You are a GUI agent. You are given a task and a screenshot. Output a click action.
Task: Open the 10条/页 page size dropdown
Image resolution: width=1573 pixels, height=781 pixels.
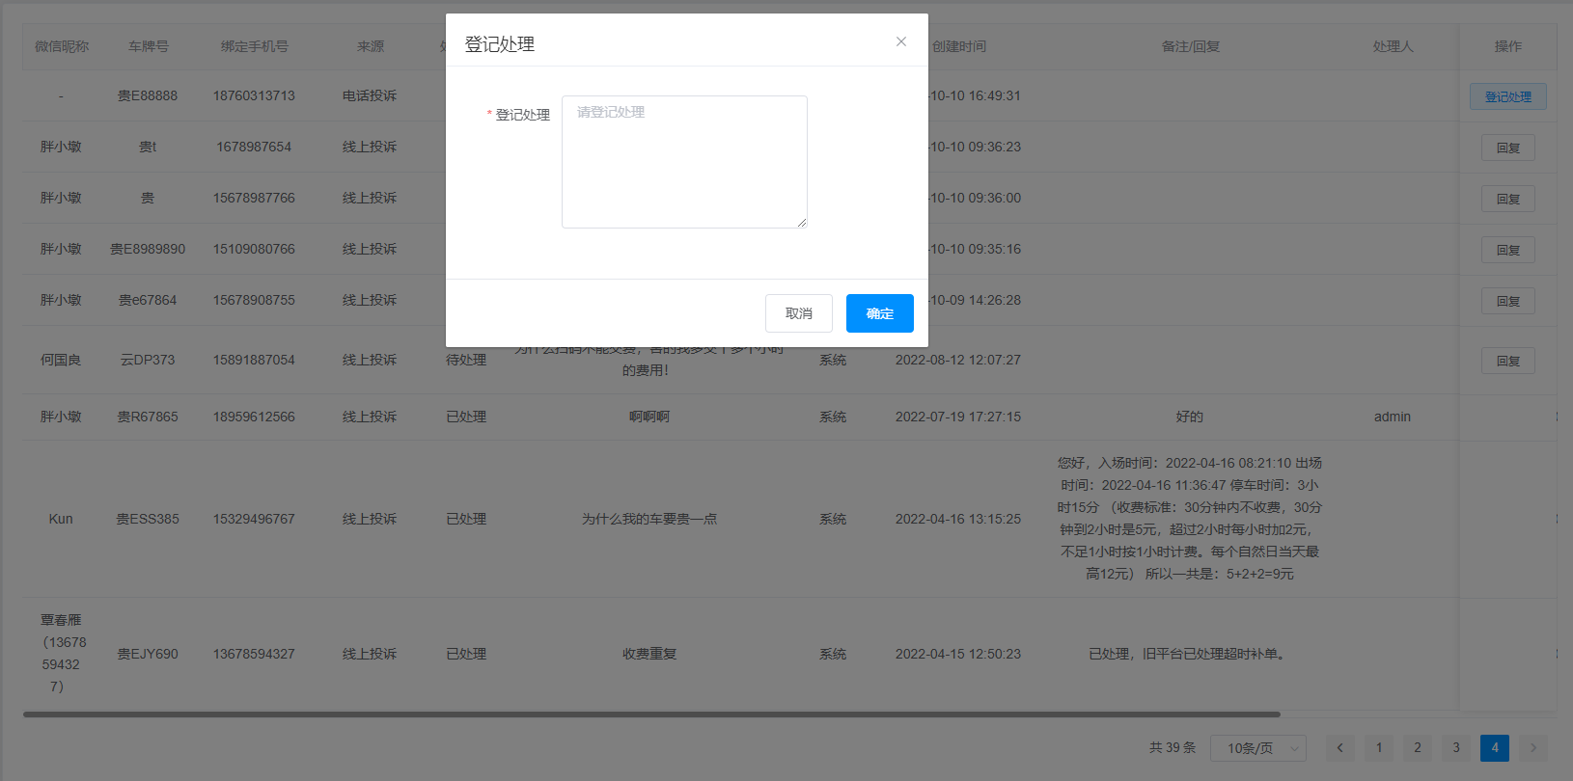pos(1258,748)
